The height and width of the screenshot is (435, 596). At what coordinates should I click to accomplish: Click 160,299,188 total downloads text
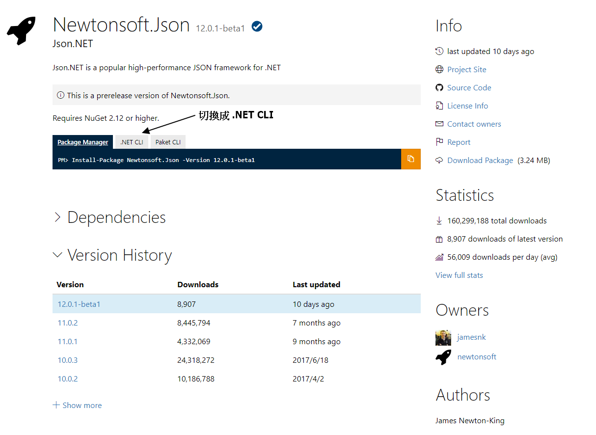[x=497, y=220]
